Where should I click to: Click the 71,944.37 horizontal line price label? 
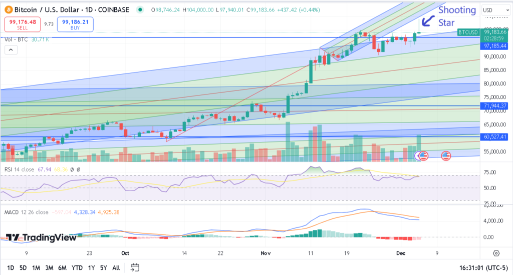tap(495, 106)
